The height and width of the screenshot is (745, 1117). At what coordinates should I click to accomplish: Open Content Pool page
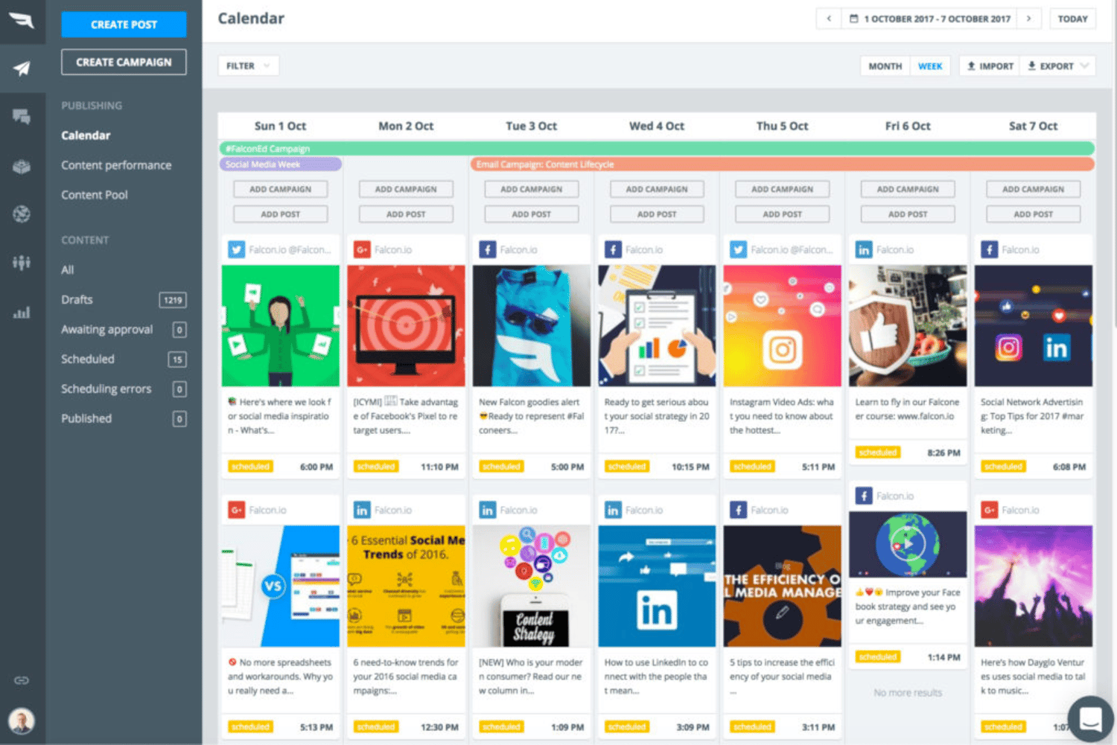[x=95, y=195]
